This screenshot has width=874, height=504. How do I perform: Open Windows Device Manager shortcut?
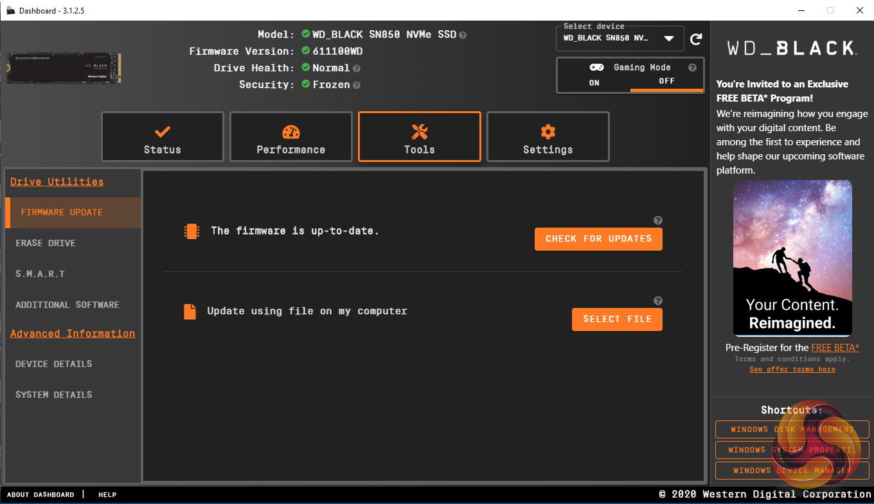[792, 471]
